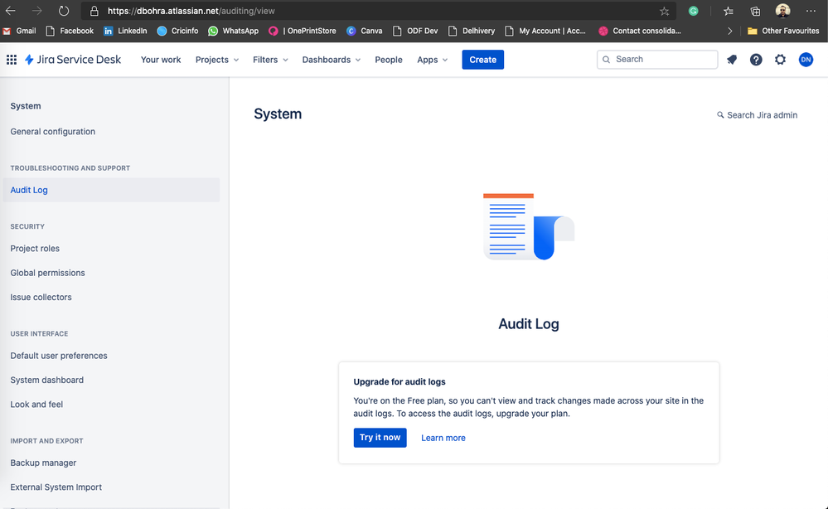The height and width of the screenshot is (509, 828).
Task: Open the settings gear icon
Action: (780, 60)
